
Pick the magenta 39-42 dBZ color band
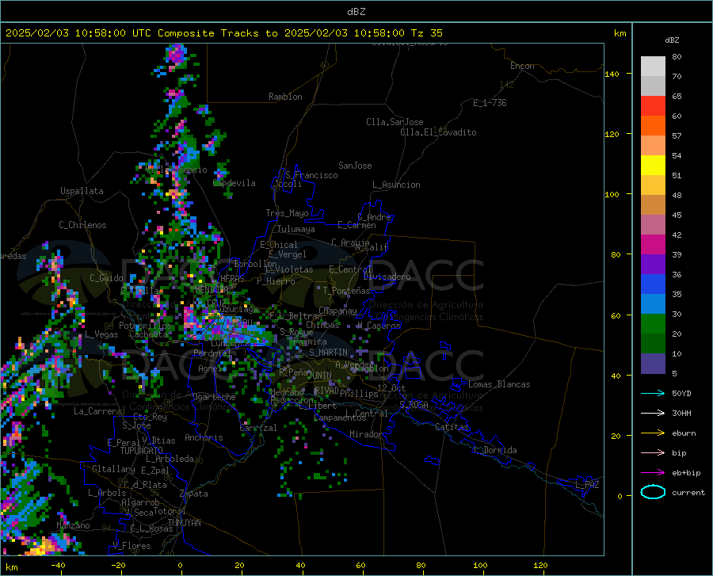[653, 245]
